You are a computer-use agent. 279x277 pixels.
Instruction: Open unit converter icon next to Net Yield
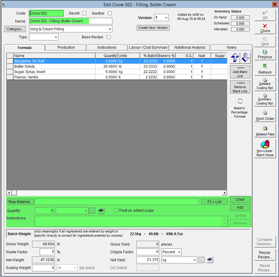coord(210,260)
